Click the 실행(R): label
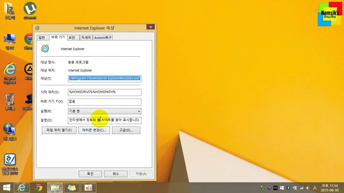Screen dimensions: 344x193 [x=46, y=111]
